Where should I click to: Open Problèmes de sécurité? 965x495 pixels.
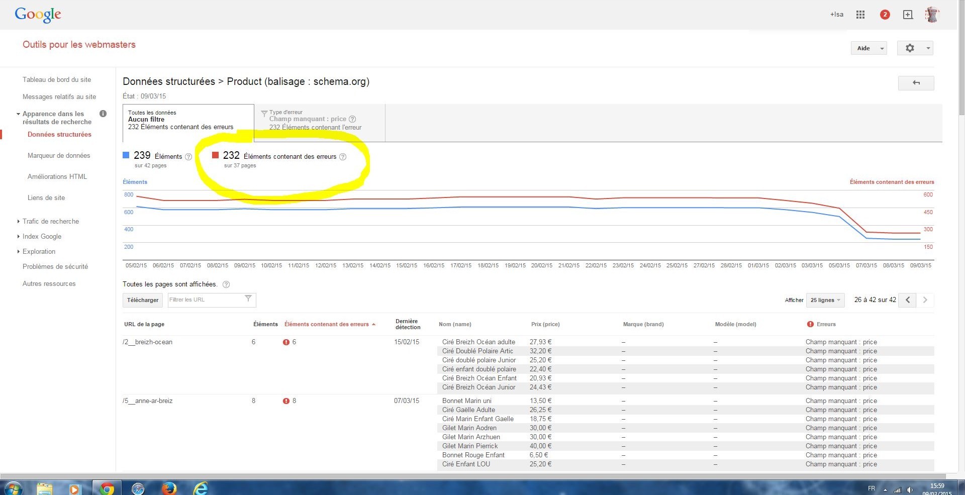click(55, 266)
